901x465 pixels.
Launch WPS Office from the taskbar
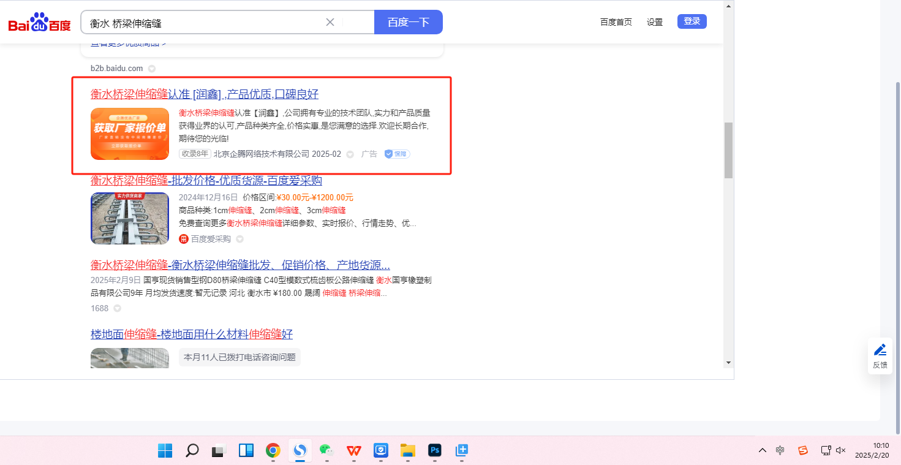pyautogui.click(x=353, y=451)
